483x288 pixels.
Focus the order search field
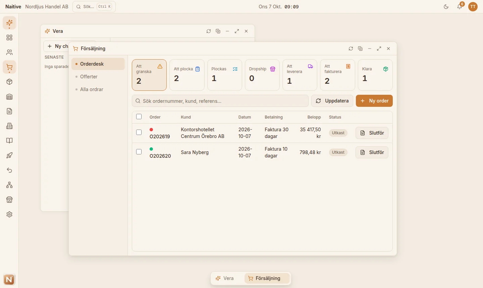coord(220,101)
